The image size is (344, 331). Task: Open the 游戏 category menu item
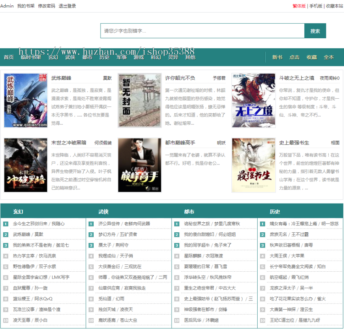point(139,57)
